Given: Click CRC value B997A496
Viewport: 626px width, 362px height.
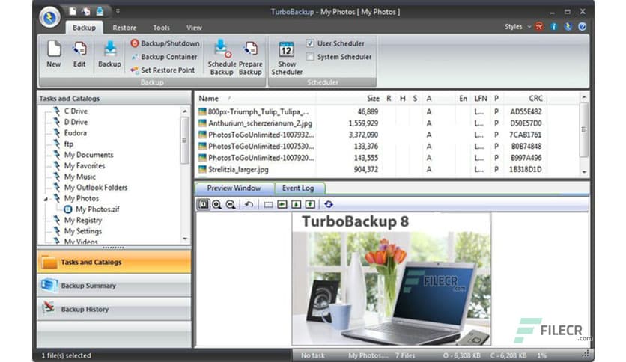Looking at the screenshot, I should [526, 158].
